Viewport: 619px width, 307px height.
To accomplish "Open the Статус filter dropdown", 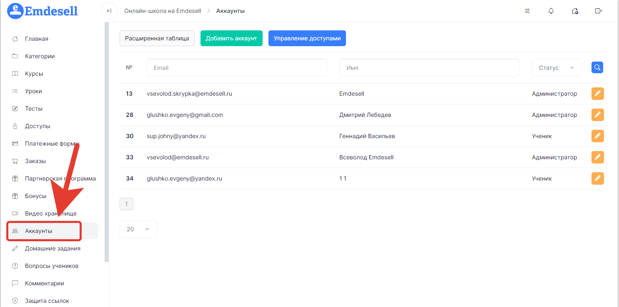I will click(x=556, y=68).
